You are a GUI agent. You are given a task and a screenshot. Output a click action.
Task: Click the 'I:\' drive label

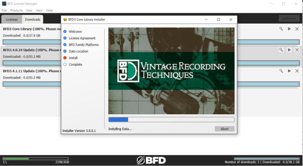5,162
